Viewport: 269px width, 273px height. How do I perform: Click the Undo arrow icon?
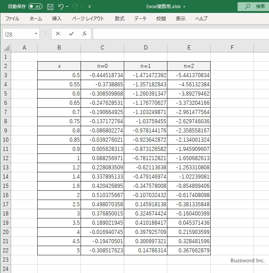(x=61, y=7)
